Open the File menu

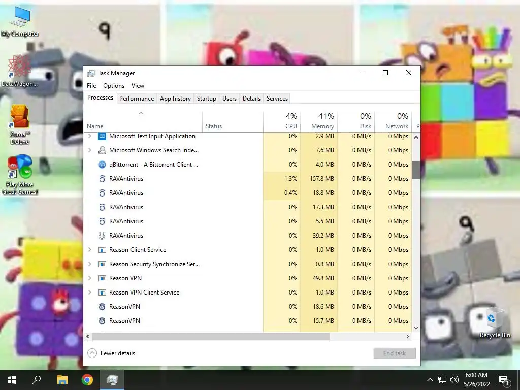tap(91, 86)
